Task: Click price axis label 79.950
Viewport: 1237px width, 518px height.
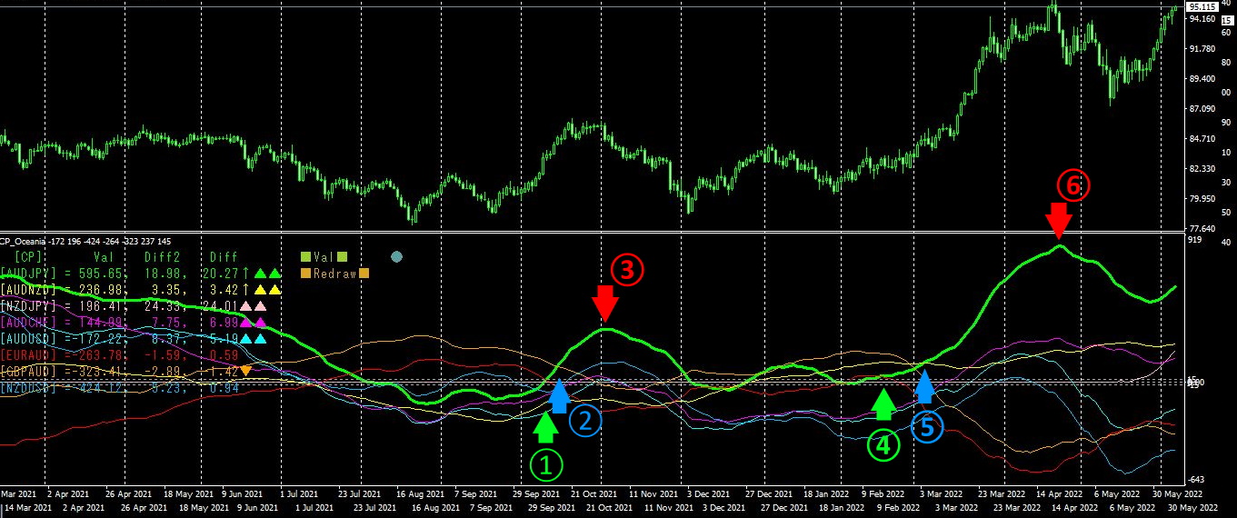Action: coord(1202,199)
